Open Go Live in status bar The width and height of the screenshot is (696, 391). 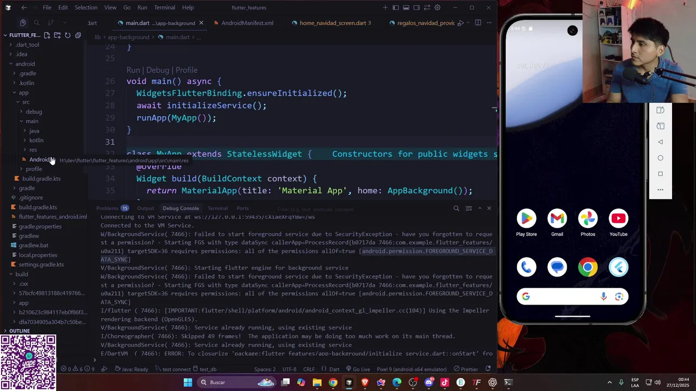coord(358,369)
